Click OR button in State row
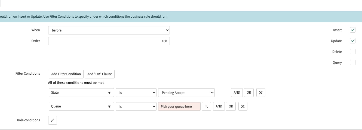This screenshot has height=130, width=362. click(249, 93)
